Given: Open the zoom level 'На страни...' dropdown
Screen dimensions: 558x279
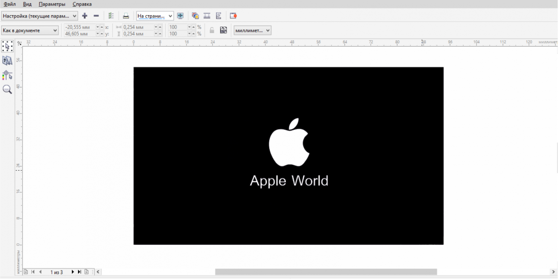Looking at the screenshot, I should [x=155, y=16].
